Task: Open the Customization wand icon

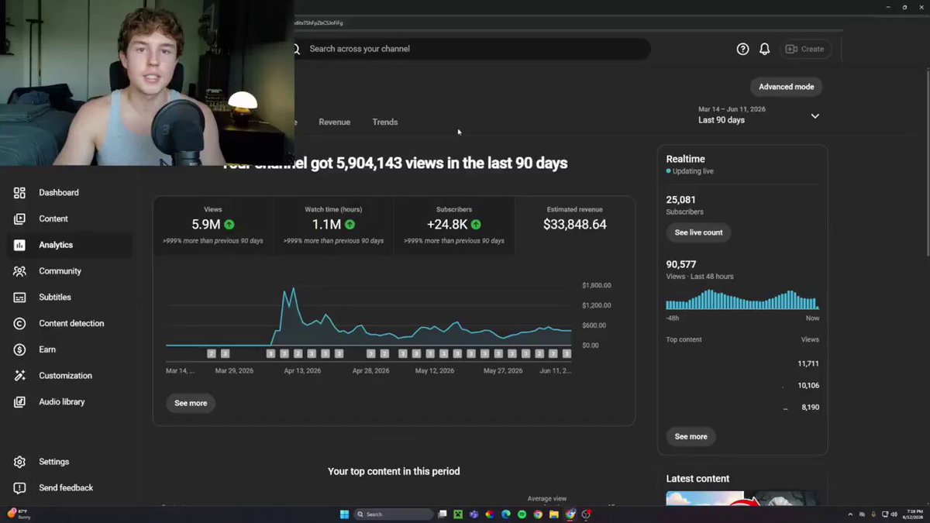Action: (x=20, y=376)
